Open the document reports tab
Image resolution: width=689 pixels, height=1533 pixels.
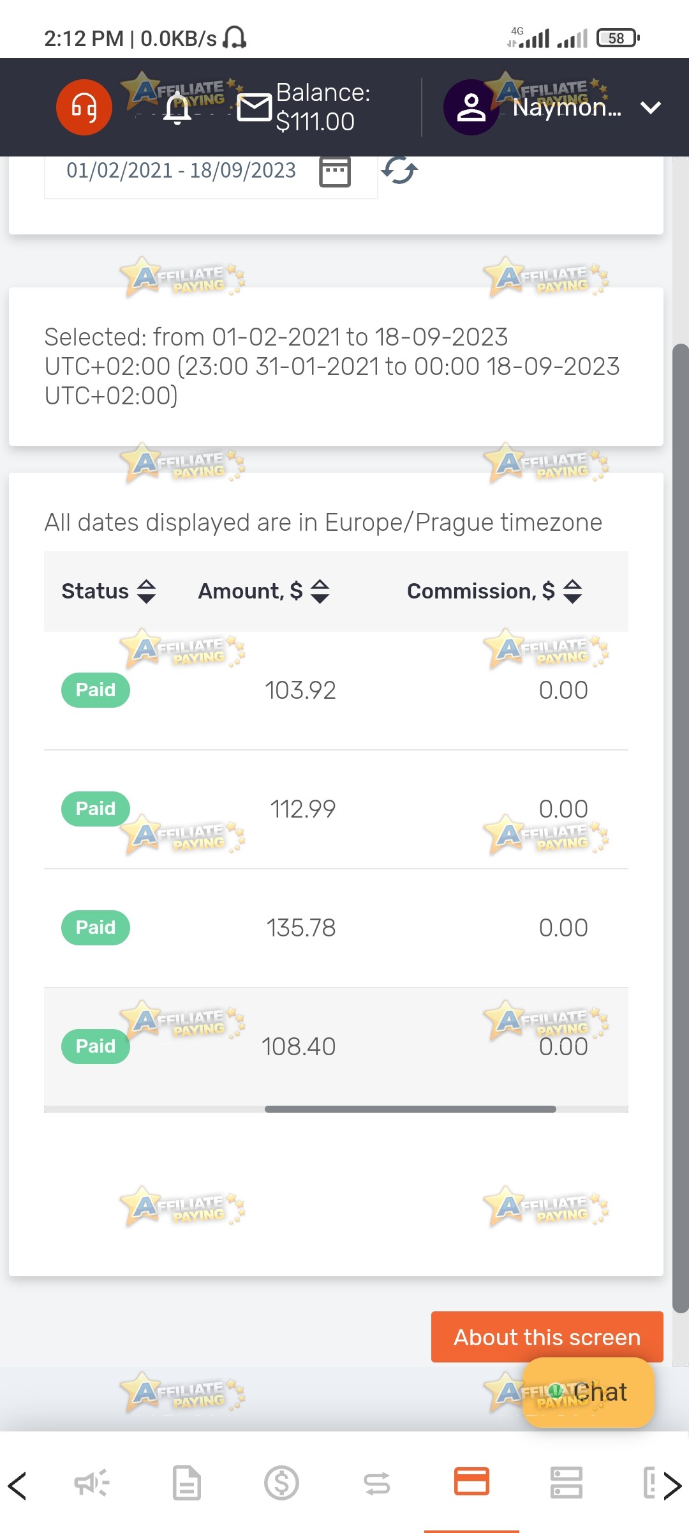click(x=187, y=1483)
